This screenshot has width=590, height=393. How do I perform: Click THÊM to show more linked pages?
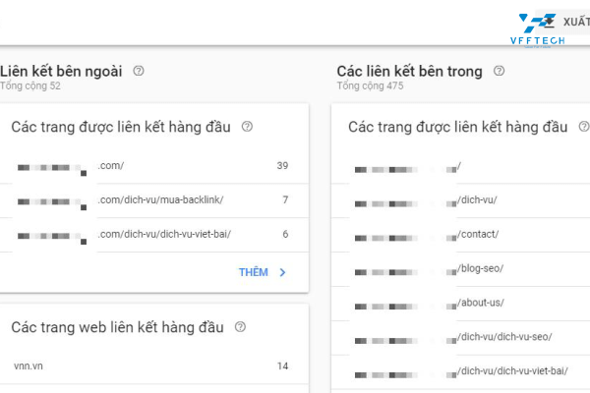coord(253,272)
